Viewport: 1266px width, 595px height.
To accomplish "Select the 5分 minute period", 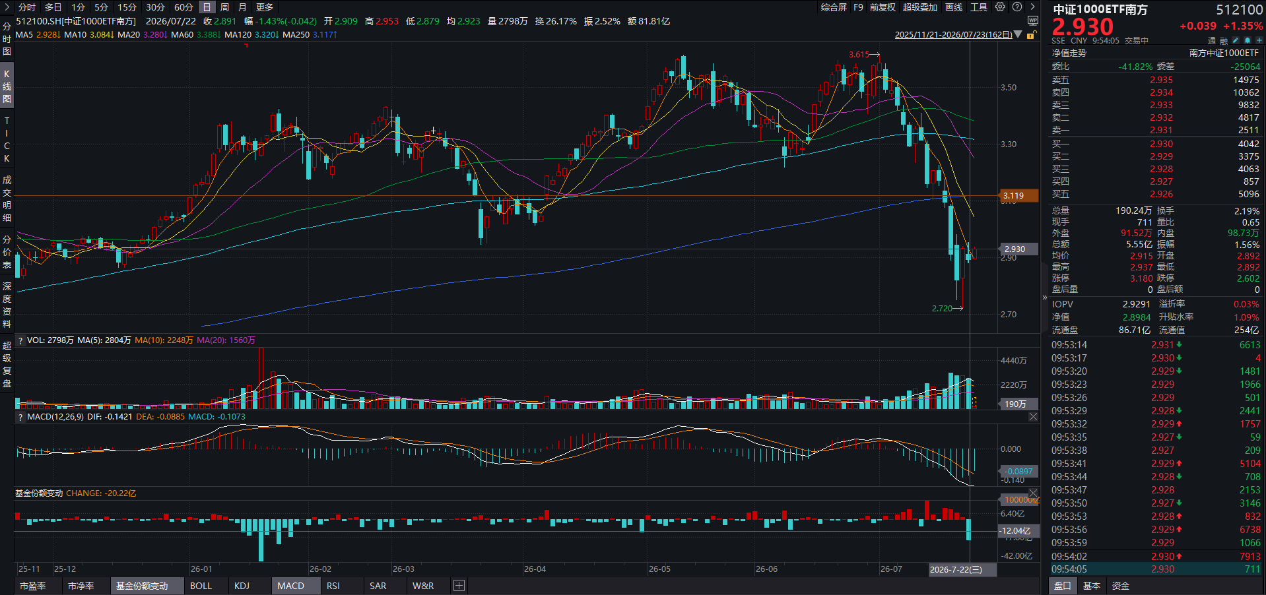I will click(x=101, y=7).
